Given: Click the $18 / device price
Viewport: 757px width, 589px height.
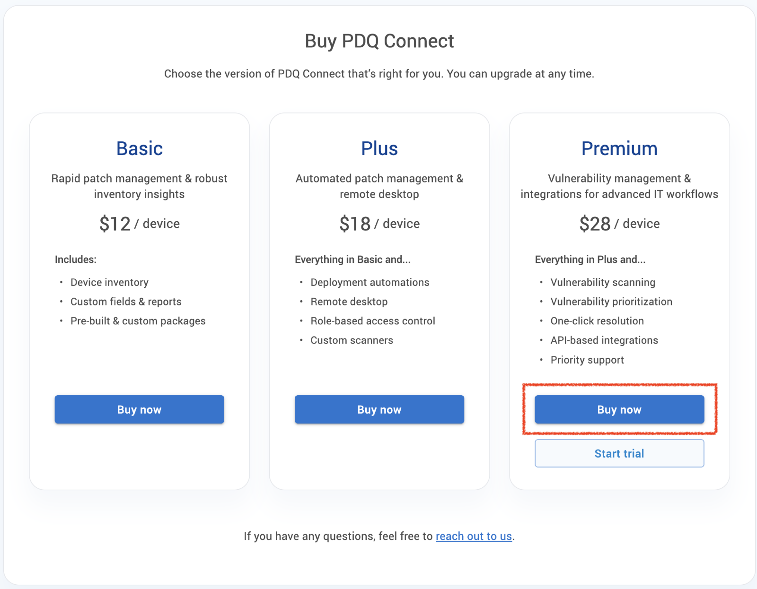Looking at the screenshot, I should coord(379,224).
